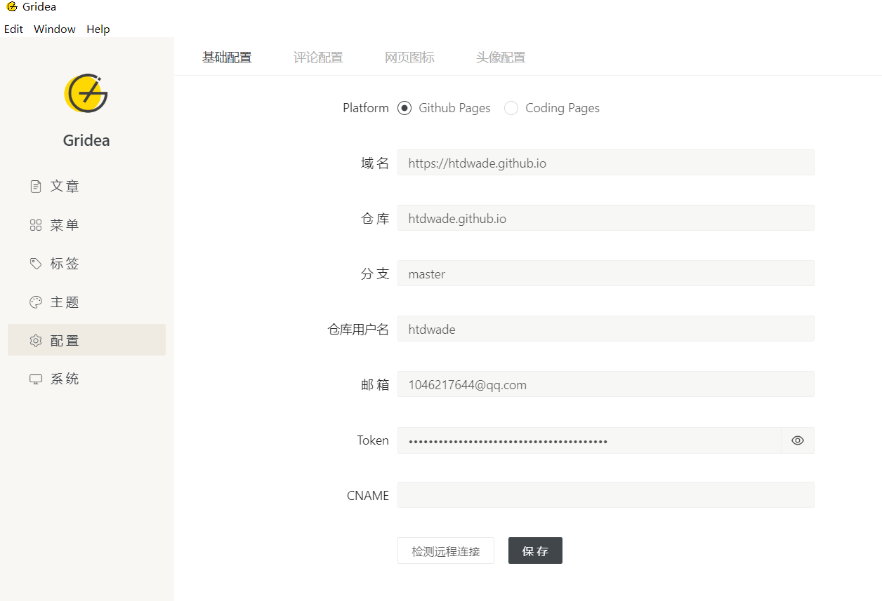Click the palette icon beside 主题
Screen dimensions: 882x601
(x=36, y=302)
